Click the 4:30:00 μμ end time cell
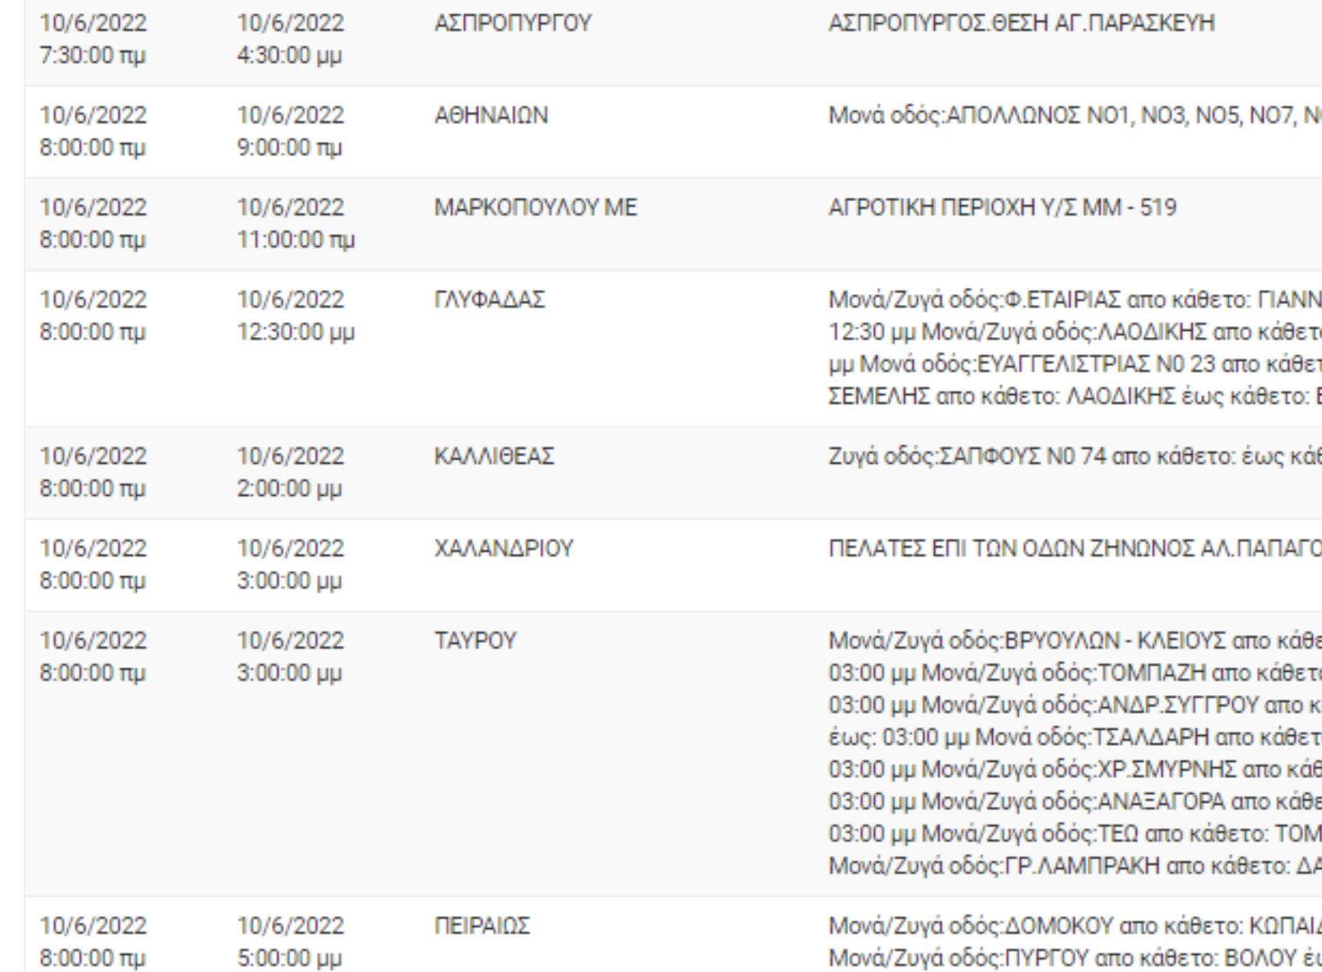The width and height of the screenshot is (1322, 972). (289, 56)
